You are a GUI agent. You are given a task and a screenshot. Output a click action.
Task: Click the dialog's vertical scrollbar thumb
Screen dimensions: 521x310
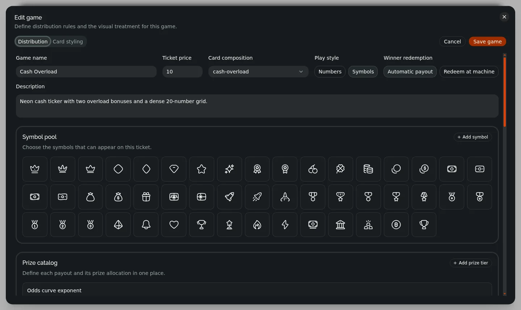coord(505,92)
